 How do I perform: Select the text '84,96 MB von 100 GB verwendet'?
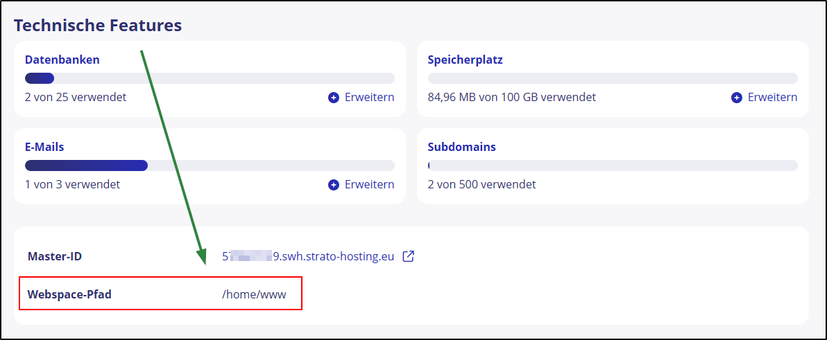(511, 98)
